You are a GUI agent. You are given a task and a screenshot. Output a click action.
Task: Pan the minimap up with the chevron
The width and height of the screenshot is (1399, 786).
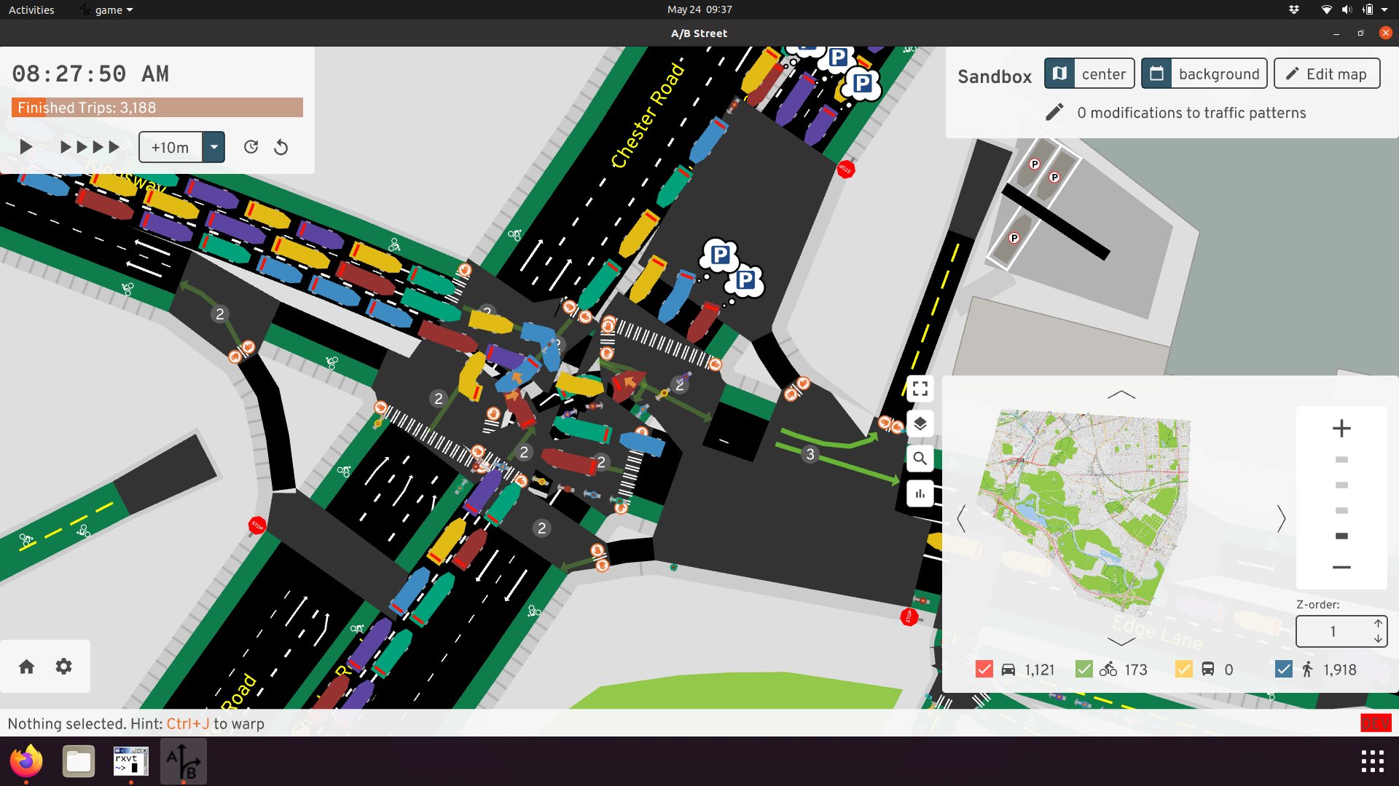click(1121, 394)
